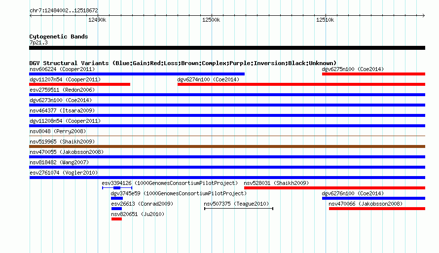Click the nsv507375 (Teague2010) label
The height and width of the screenshot is (253, 439).
pyautogui.click(x=236, y=204)
